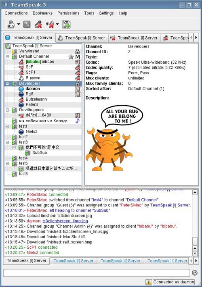Toggle the mute speakers toolbar icon
This screenshot has height=287, width=202.
pyautogui.click(x=50, y=24)
